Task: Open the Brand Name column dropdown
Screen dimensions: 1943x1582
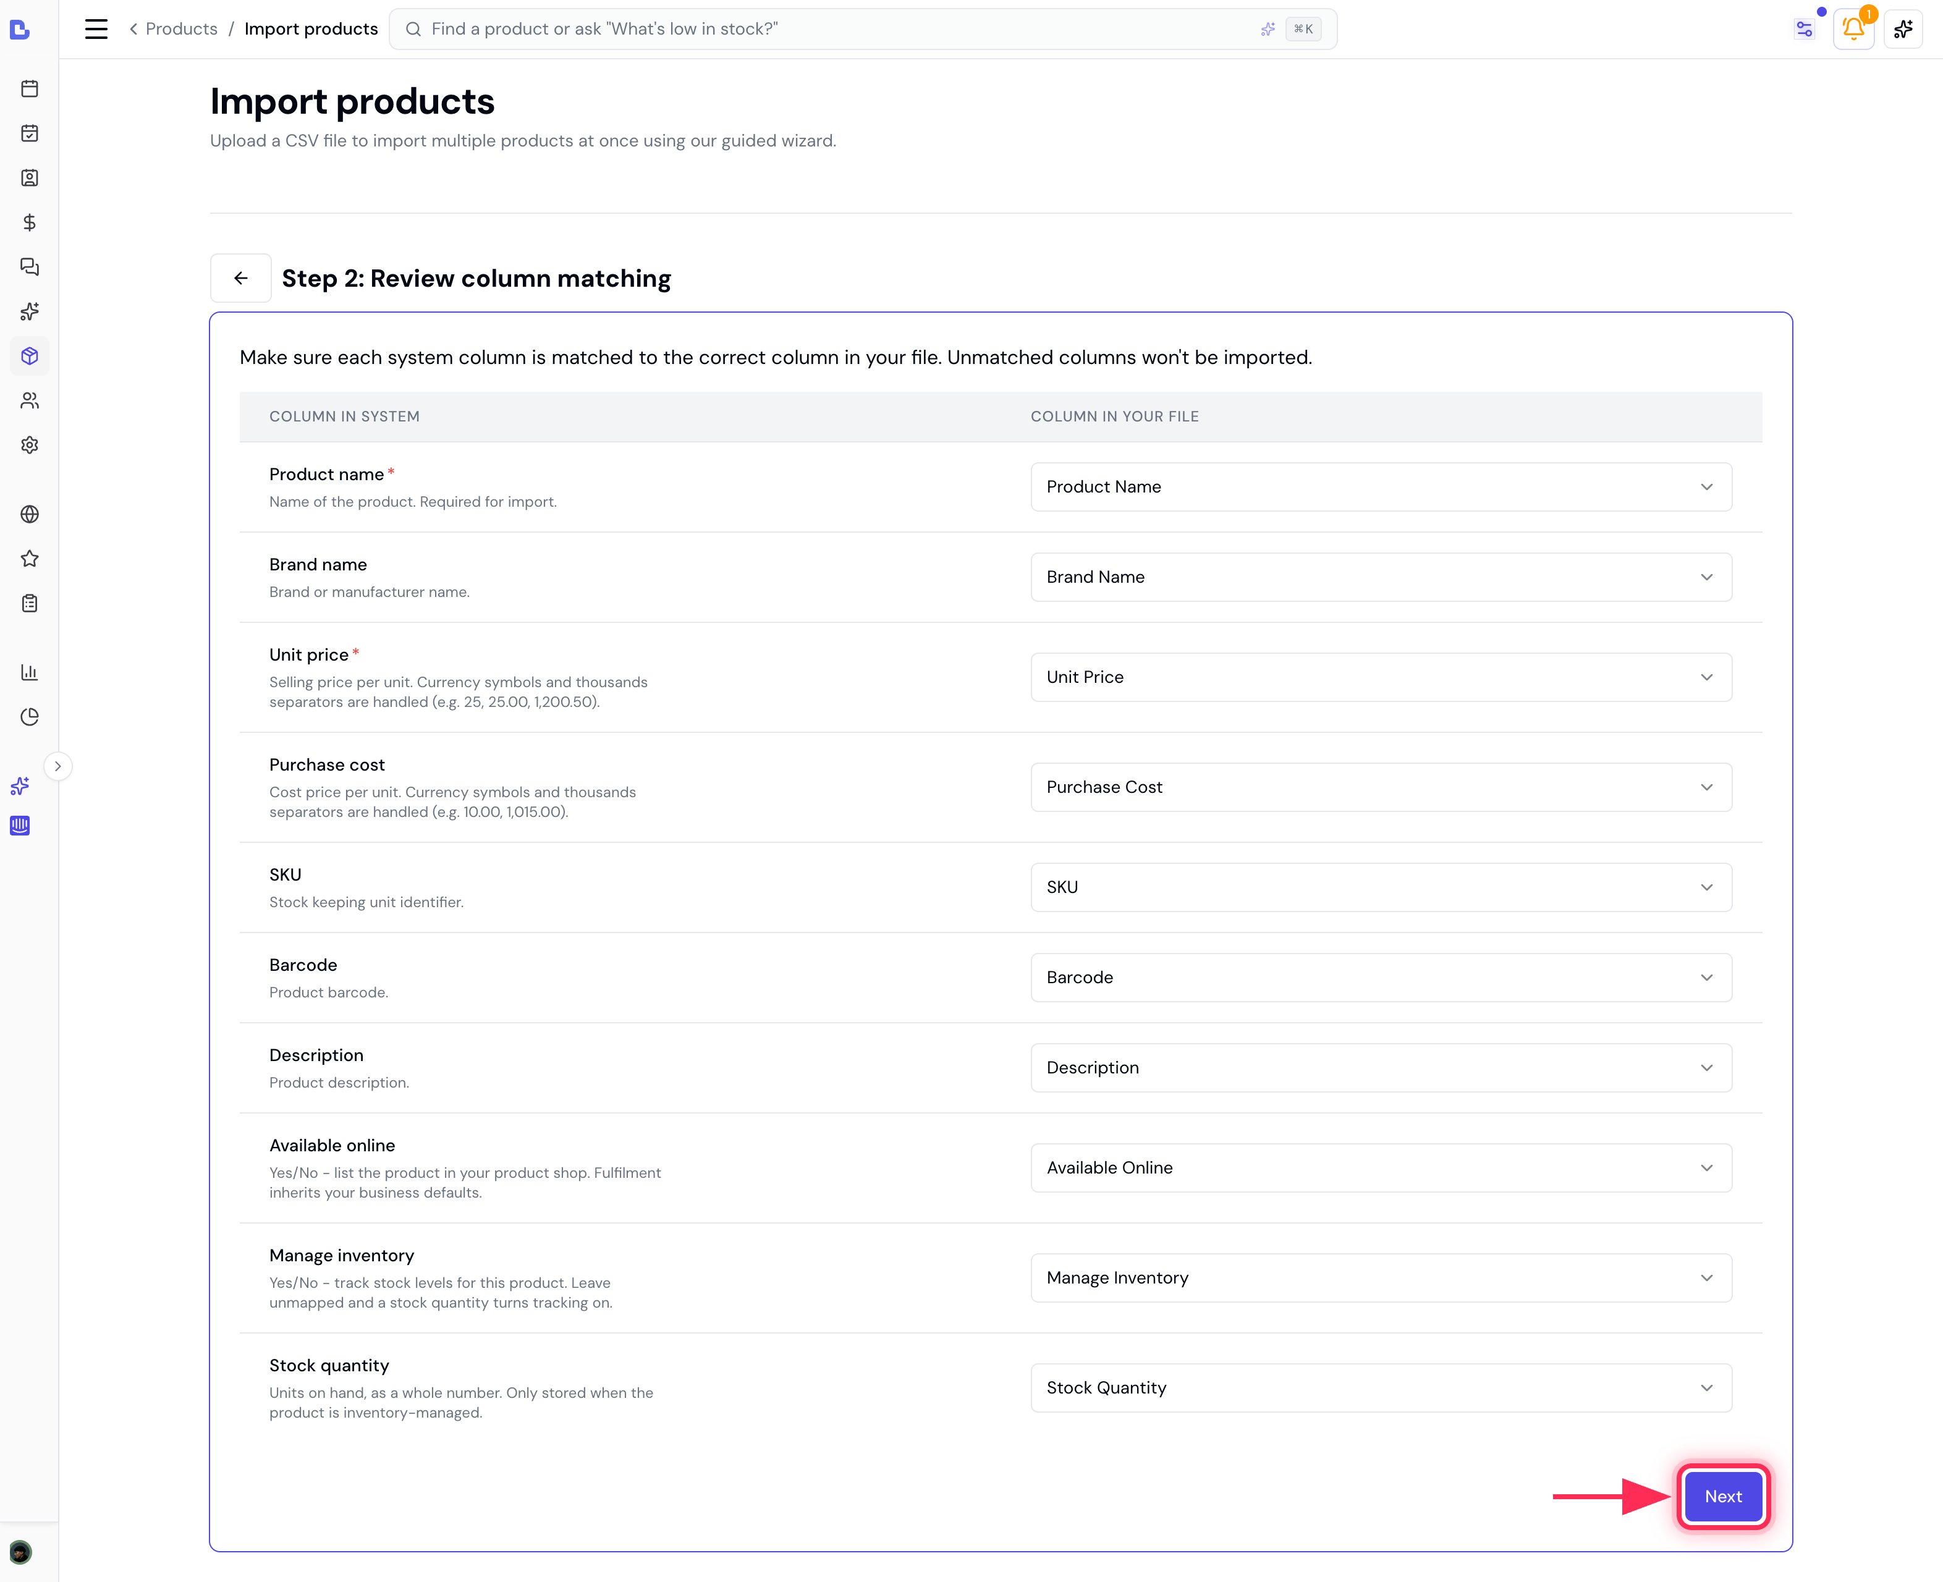Action: pyautogui.click(x=1381, y=577)
